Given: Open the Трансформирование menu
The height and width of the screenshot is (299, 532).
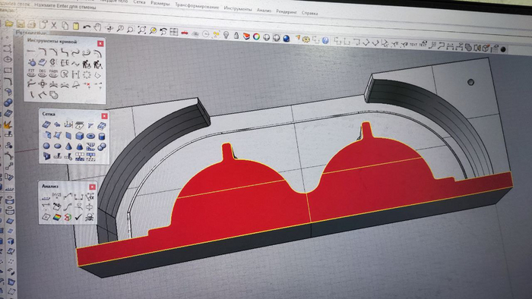Looking at the screenshot, I should [196, 6].
